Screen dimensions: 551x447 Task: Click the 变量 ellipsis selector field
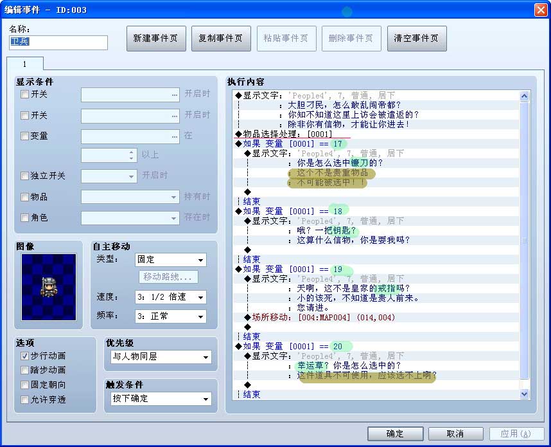130,136
